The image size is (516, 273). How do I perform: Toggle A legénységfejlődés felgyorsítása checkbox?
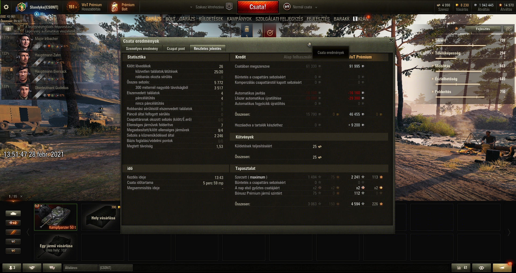(22, 27)
